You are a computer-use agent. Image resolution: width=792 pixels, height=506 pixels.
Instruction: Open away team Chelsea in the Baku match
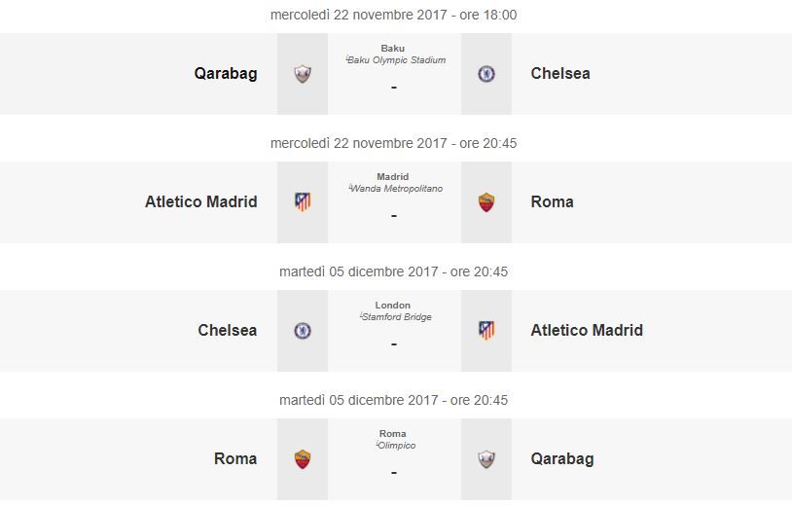tap(560, 73)
